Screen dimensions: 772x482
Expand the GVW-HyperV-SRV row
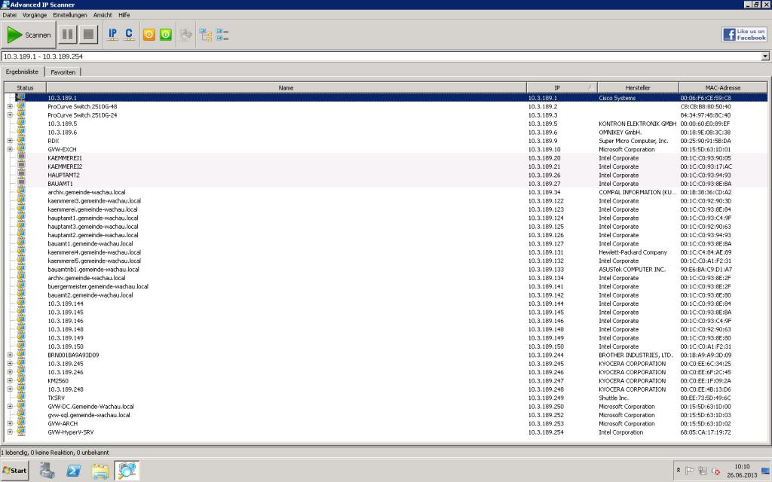10,432
